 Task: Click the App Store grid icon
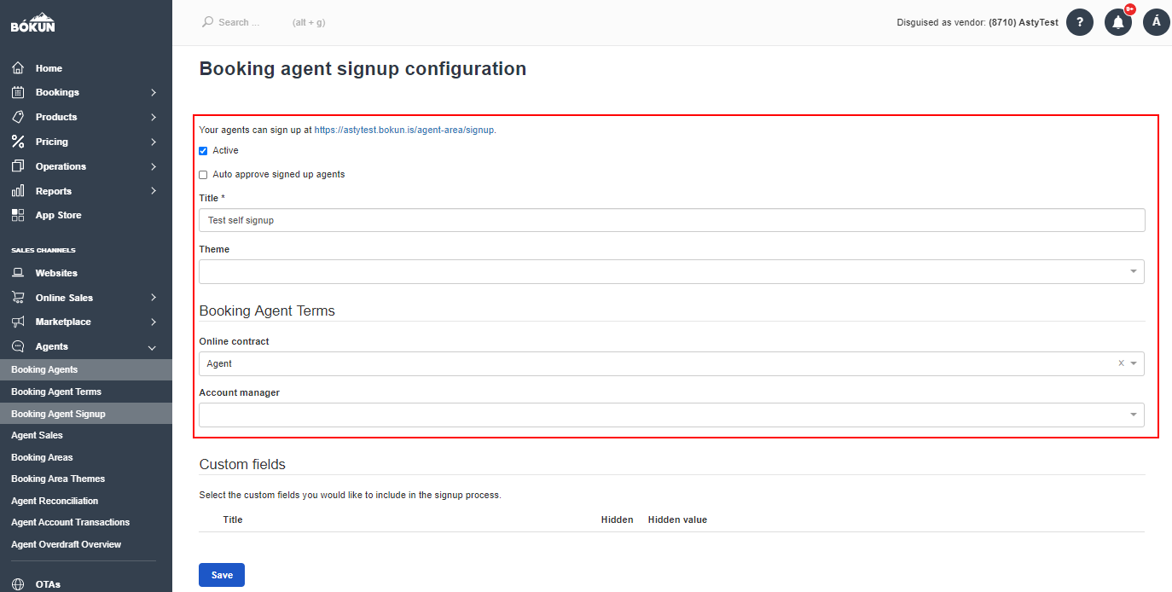18,215
